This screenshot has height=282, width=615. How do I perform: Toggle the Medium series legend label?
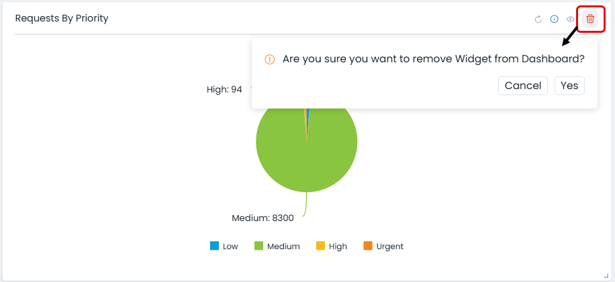283,246
